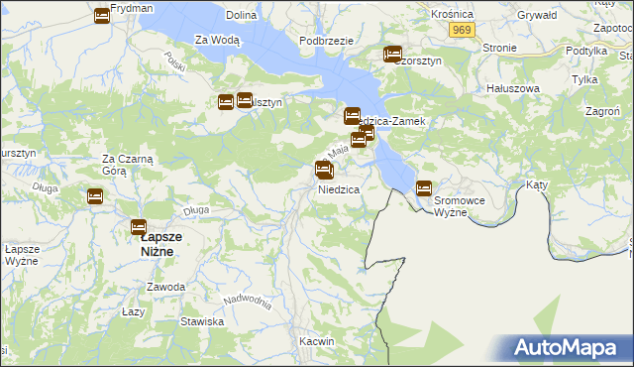Click the Polski street label
Viewport: 634px width, 367px height.
click(174, 61)
